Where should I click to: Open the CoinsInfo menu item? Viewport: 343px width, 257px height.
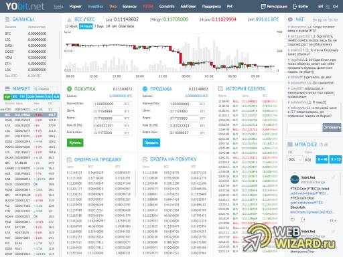[167, 7]
